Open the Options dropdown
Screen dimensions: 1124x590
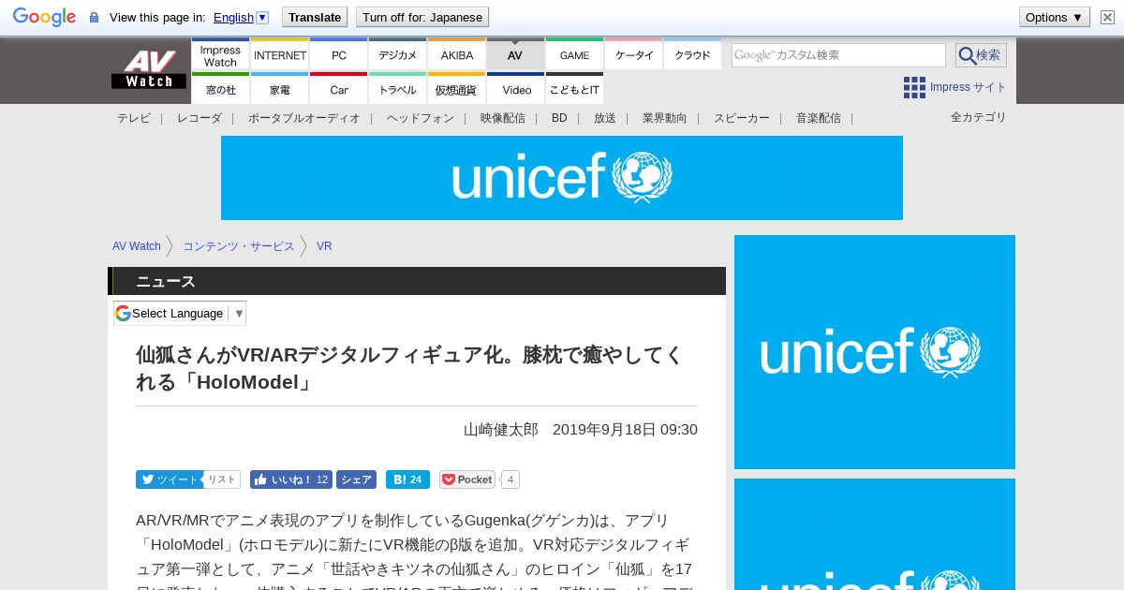click(x=1055, y=17)
